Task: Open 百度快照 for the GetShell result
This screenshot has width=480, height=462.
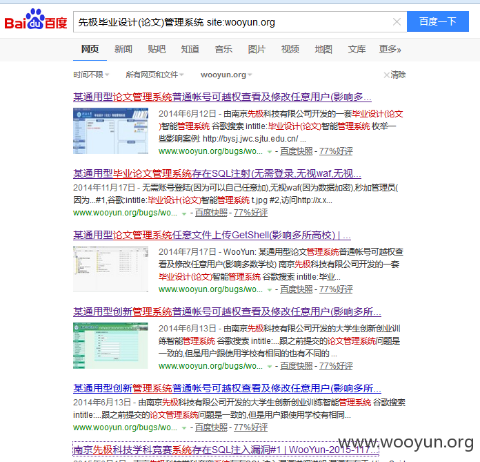Action: [296, 289]
